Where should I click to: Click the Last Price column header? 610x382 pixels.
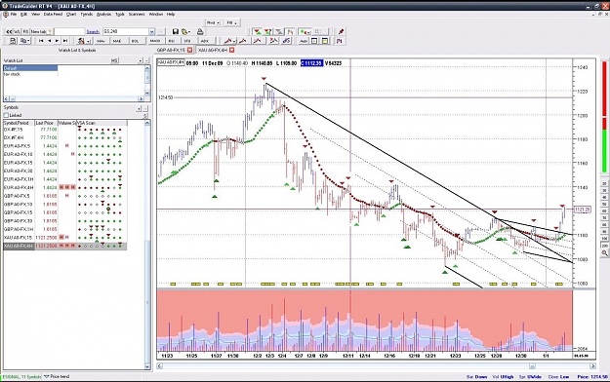tap(46, 123)
